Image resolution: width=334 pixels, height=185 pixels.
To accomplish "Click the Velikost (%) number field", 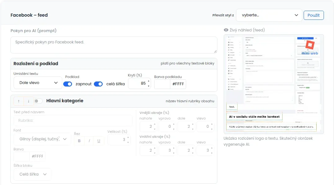I will [x=119, y=140].
